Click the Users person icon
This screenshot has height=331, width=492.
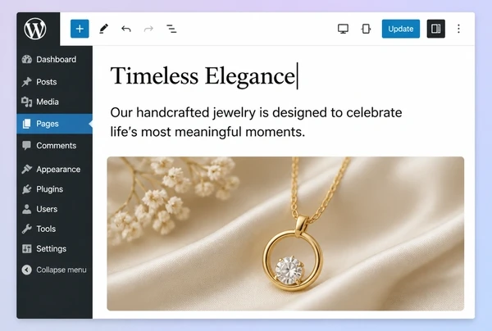(27, 209)
